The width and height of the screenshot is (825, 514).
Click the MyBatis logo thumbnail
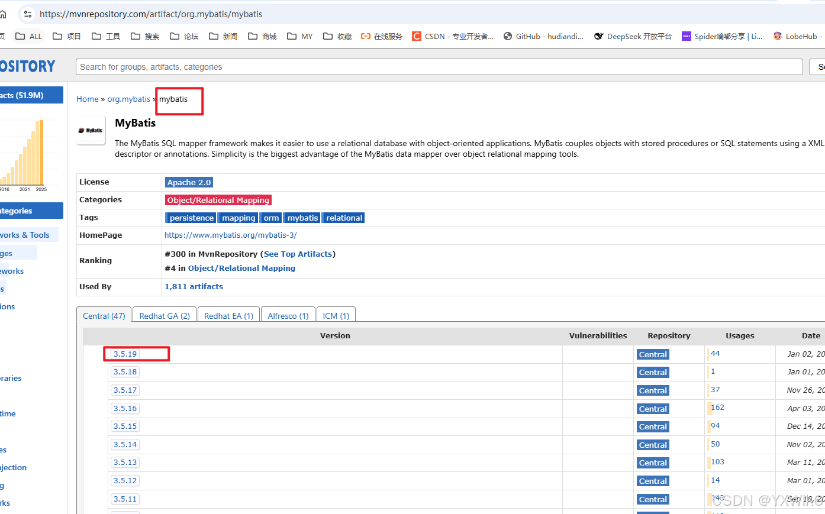pyautogui.click(x=91, y=130)
